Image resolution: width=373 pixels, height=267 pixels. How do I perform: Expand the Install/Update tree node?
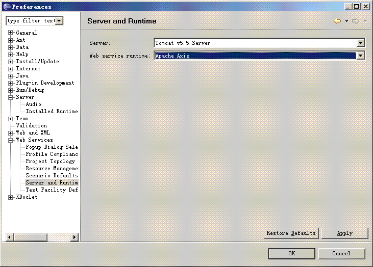(x=10, y=62)
